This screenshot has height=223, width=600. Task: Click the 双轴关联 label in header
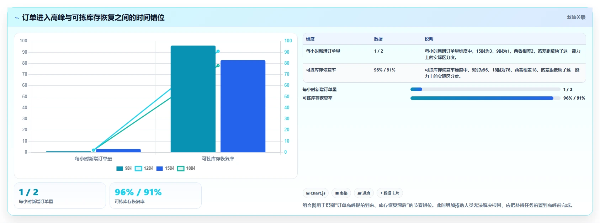[x=576, y=17]
